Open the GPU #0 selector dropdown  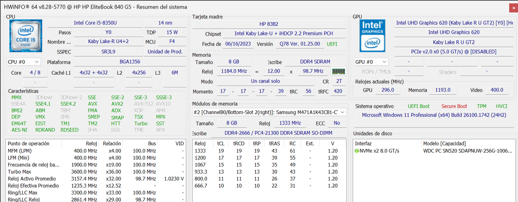click(x=371, y=62)
